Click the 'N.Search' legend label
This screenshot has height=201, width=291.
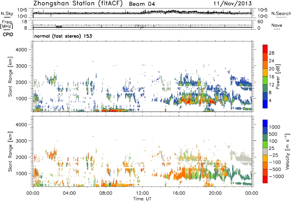tap(281, 13)
